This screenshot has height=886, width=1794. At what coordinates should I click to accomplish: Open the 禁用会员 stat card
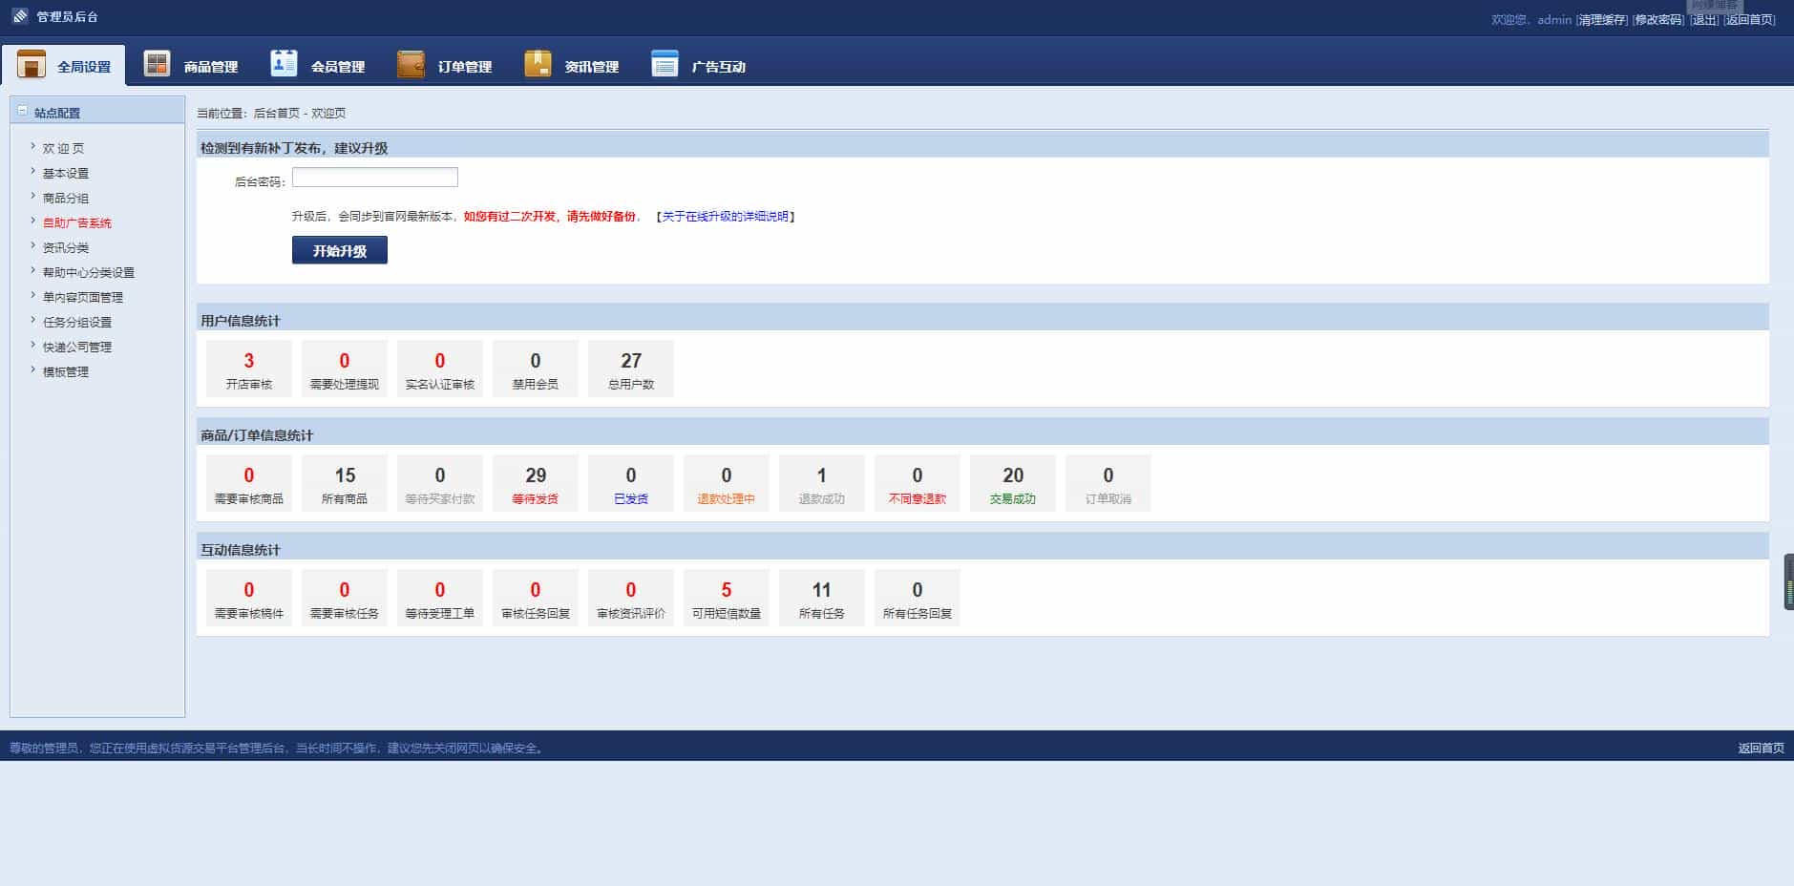point(536,369)
